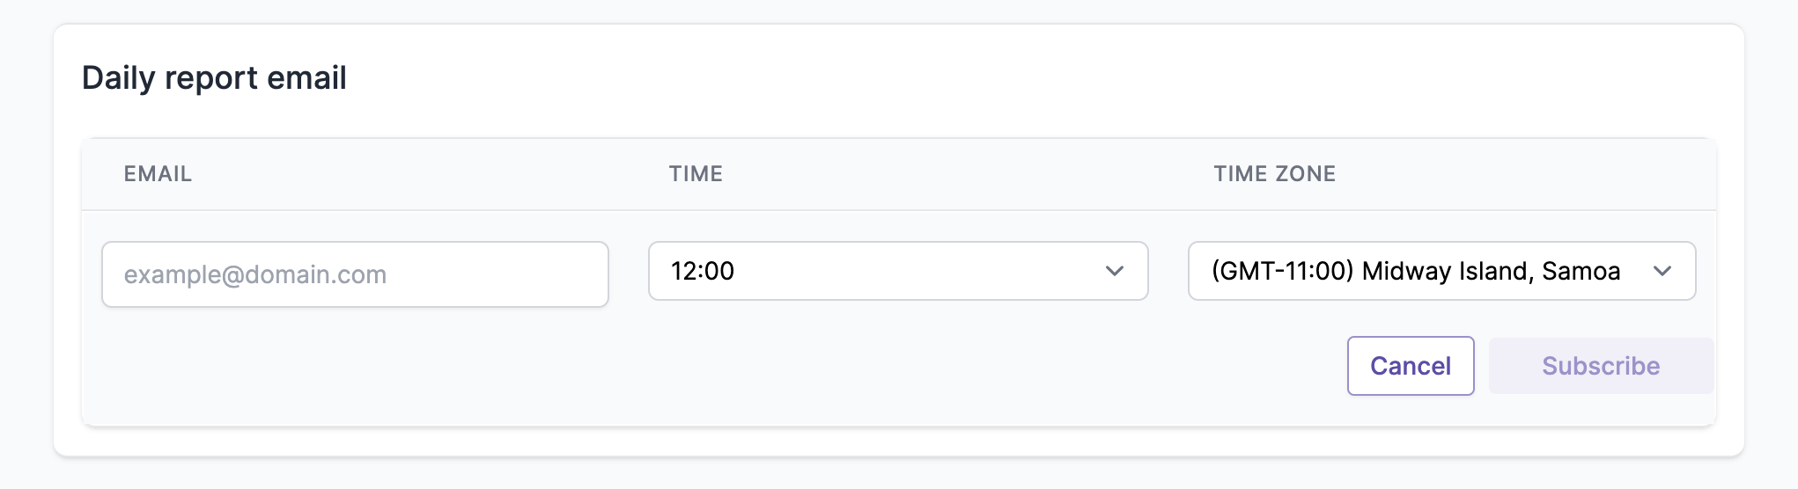Click the email placeholder text example@domain.com
The image size is (1798, 489).
pyautogui.click(x=255, y=274)
